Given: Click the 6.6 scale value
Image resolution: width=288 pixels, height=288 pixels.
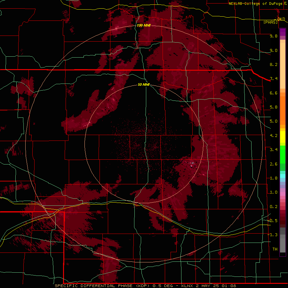Looking at the screenshot, I should click(274, 93).
